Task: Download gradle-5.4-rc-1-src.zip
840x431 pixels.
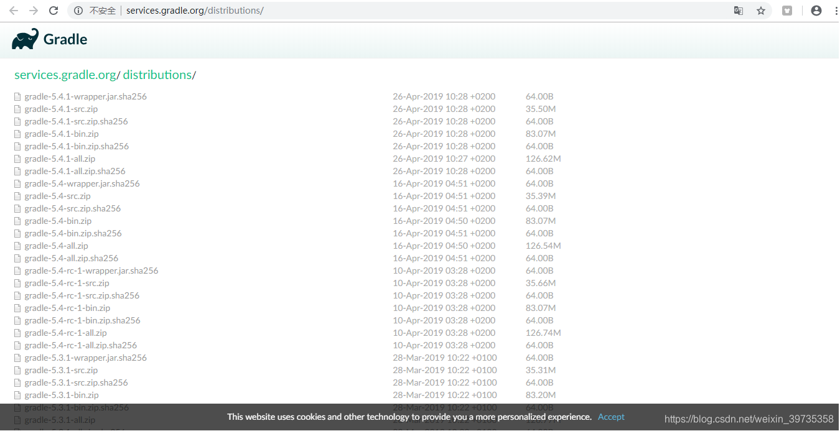Action: (67, 283)
